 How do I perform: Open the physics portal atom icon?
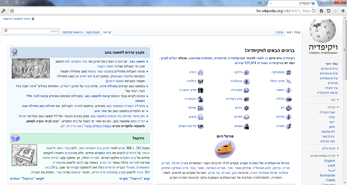coord(246,72)
